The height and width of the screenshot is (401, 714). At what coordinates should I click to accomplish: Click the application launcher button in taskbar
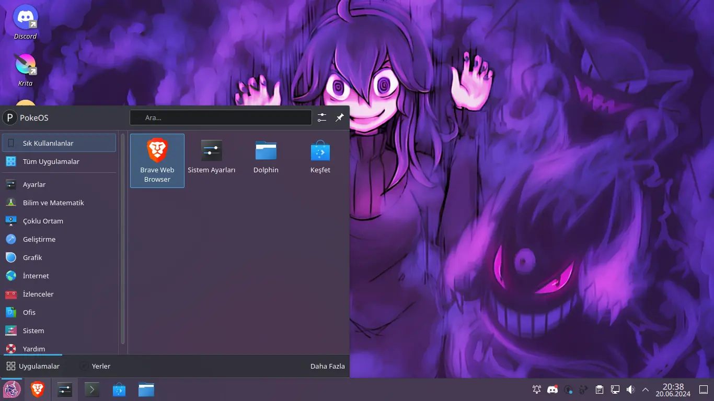[12, 390]
